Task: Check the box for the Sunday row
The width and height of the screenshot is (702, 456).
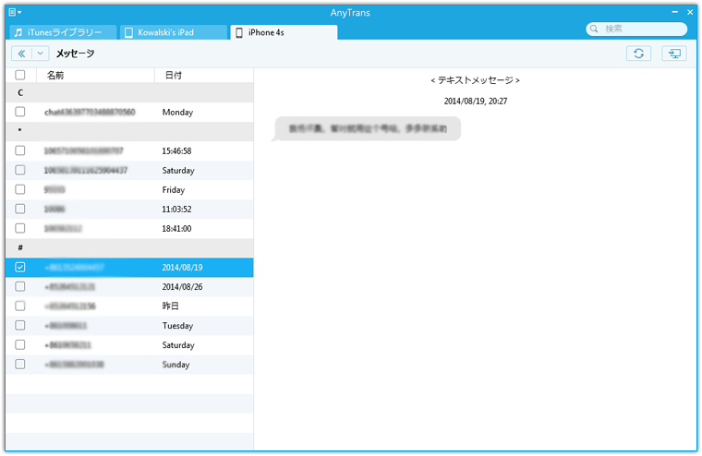Action: point(20,364)
